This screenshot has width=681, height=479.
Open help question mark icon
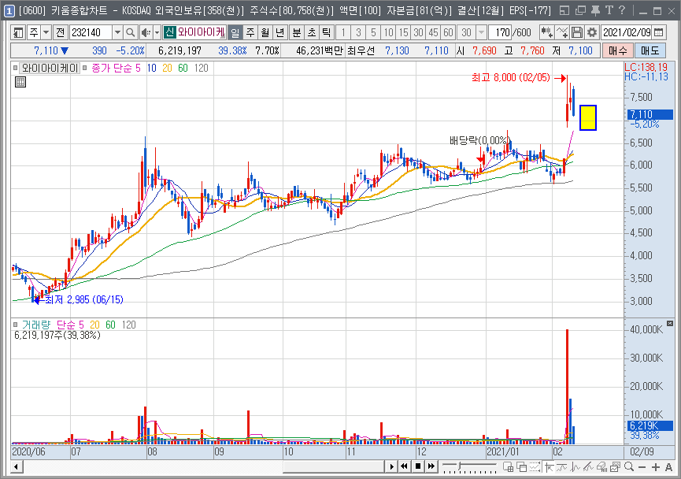[622, 10]
